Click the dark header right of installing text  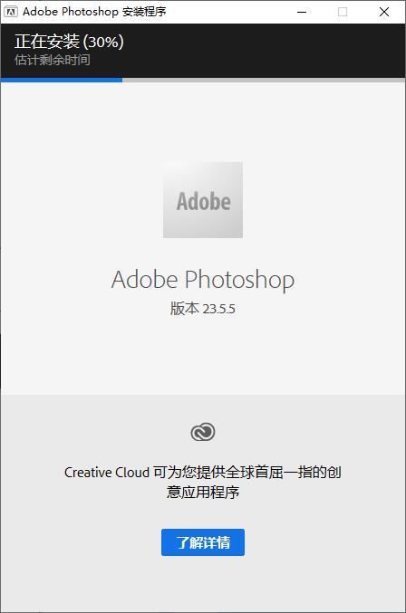(x=264, y=50)
